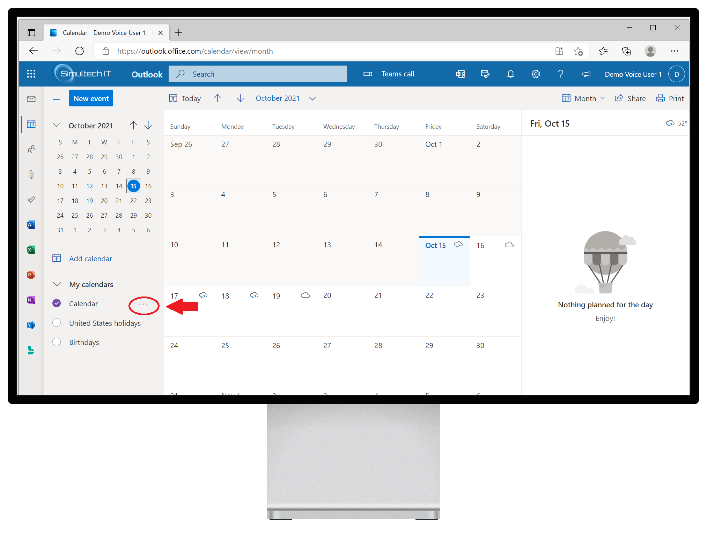
Task: Select Monday 18 in month grid
Action: 241,311
